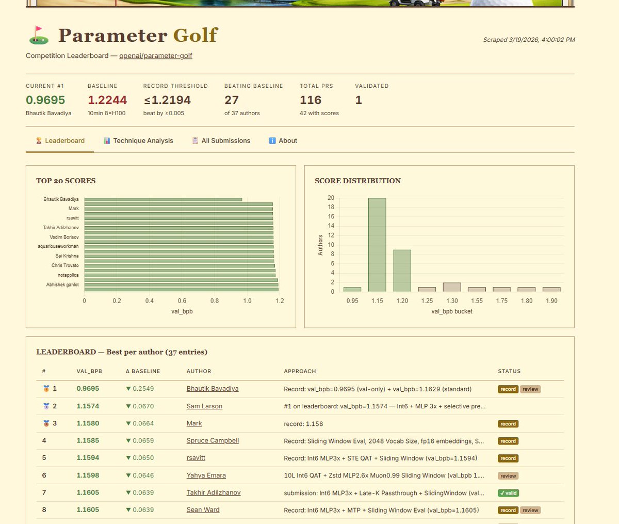Click the delta 0.2549 cell in row 1
This screenshot has height=524, width=619.
point(140,389)
